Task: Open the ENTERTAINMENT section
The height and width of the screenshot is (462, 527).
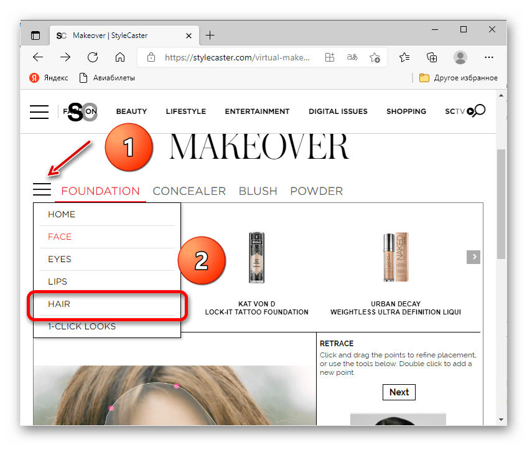Action: 257,111
